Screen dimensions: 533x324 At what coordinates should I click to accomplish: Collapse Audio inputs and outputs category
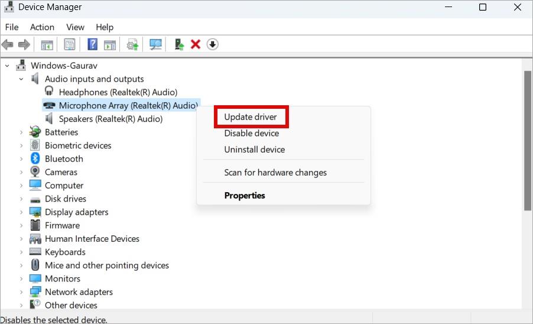(x=21, y=79)
